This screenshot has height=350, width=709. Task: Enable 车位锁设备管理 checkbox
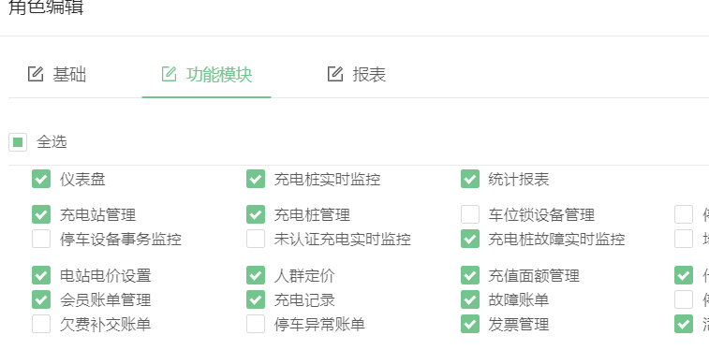[470, 214]
